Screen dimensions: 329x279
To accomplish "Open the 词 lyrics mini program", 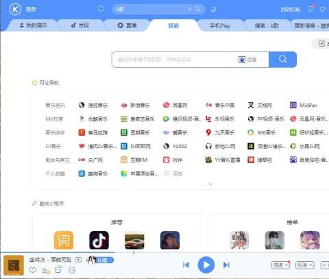I will tap(64, 240).
